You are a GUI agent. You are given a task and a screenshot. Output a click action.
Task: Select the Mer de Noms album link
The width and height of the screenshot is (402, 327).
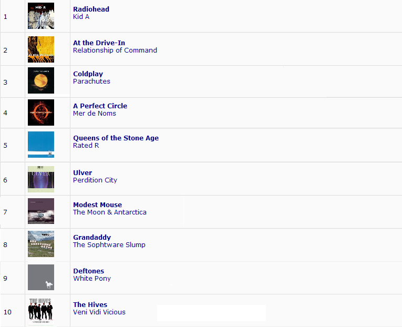click(95, 114)
